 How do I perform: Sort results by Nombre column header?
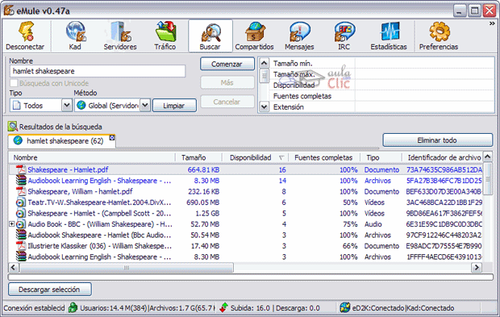tap(92, 157)
